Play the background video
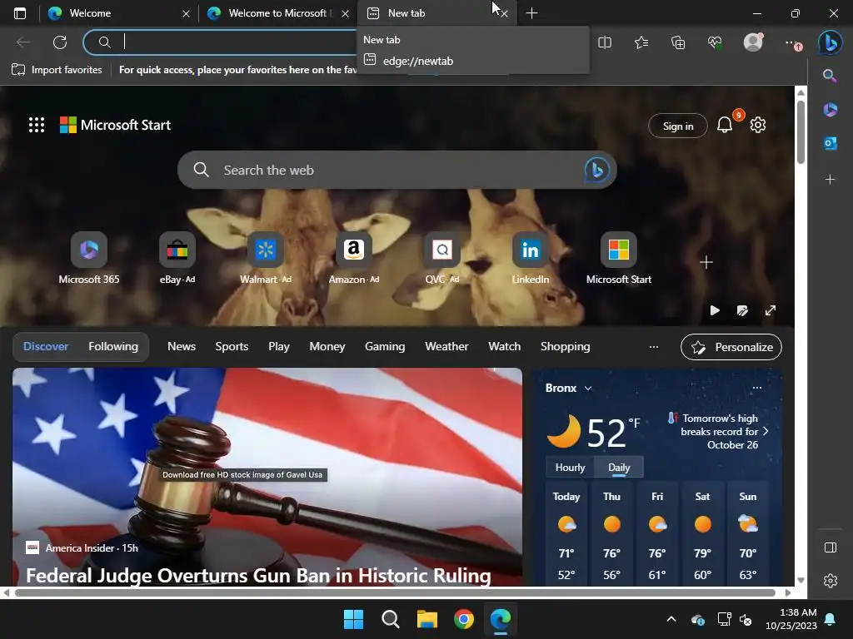Screen dimensions: 853x639 [715, 310]
